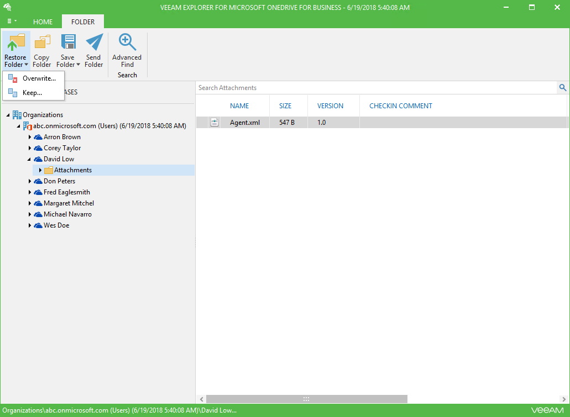Collapse the abc.onmicrosoft.com node

click(19, 126)
